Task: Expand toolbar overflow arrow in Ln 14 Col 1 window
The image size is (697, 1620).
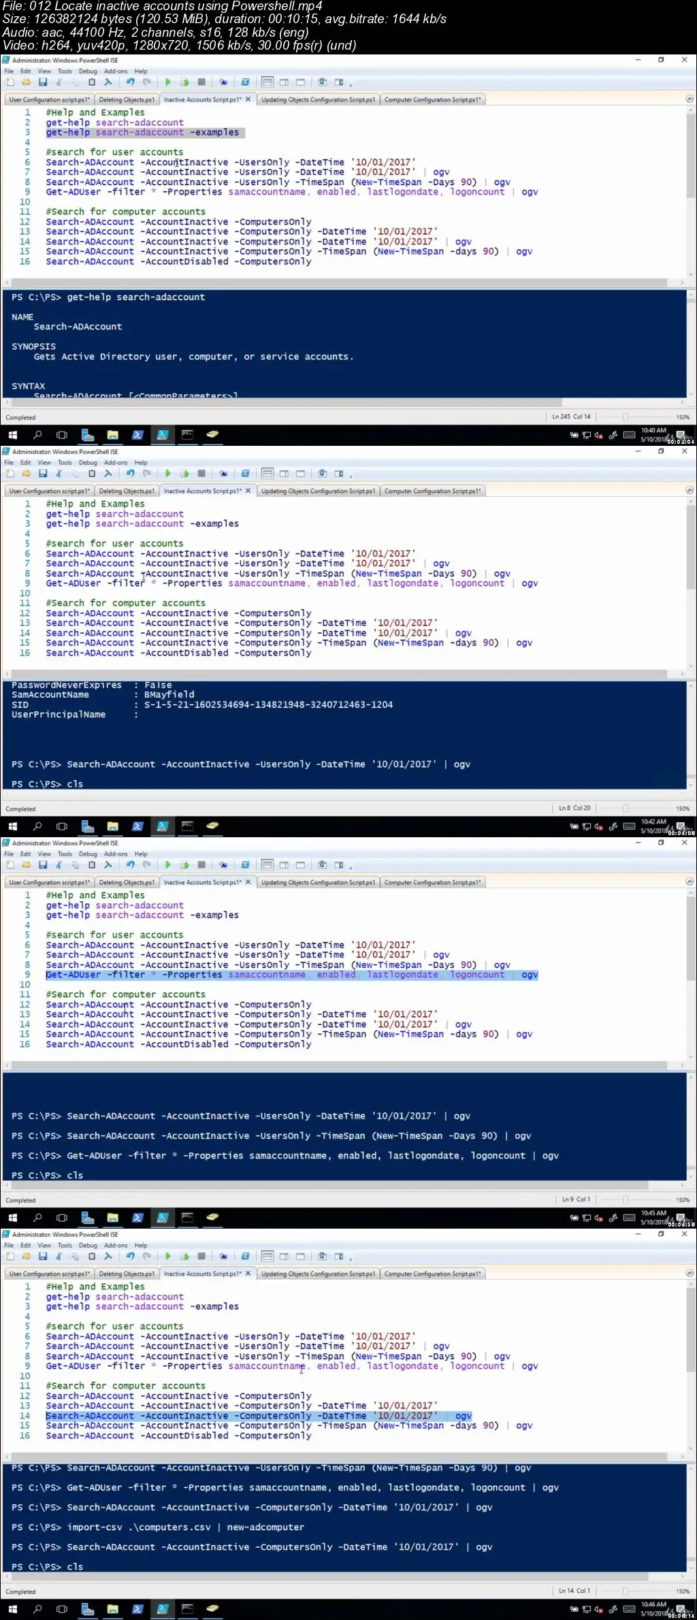Action: click(351, 1259)
